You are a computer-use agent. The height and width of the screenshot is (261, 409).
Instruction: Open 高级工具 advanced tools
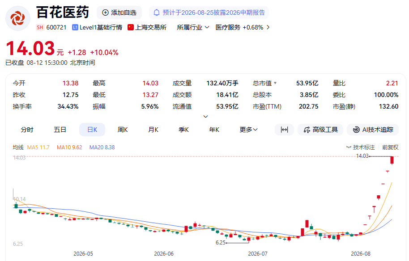[x=320, y=130]
